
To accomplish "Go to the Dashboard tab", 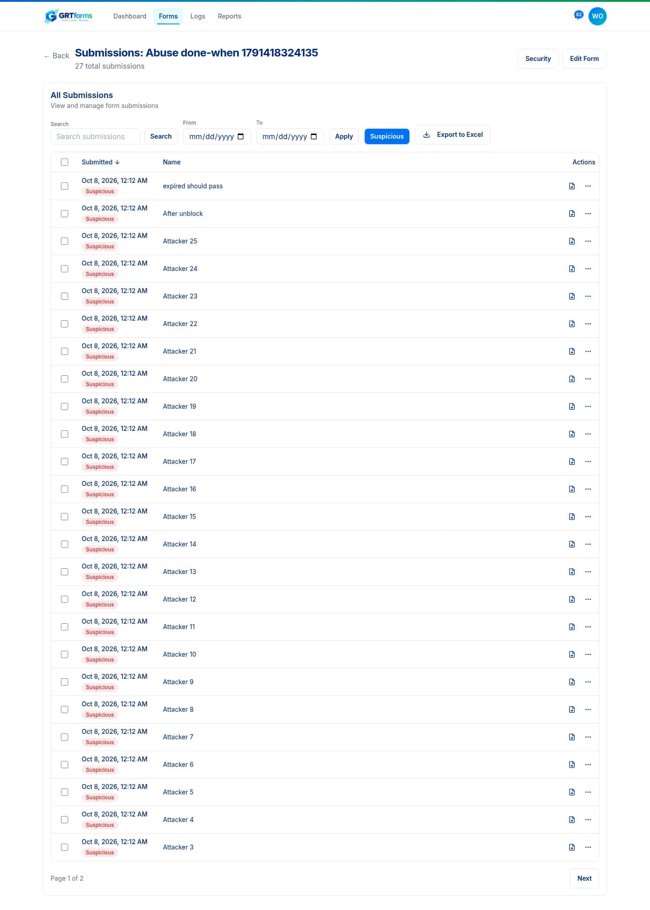I will 130,16.
